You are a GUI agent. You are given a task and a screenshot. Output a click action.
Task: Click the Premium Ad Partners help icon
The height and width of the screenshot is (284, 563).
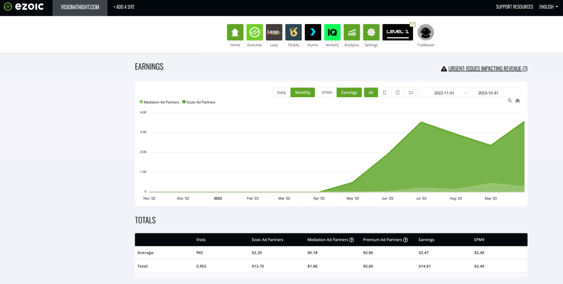405,240
